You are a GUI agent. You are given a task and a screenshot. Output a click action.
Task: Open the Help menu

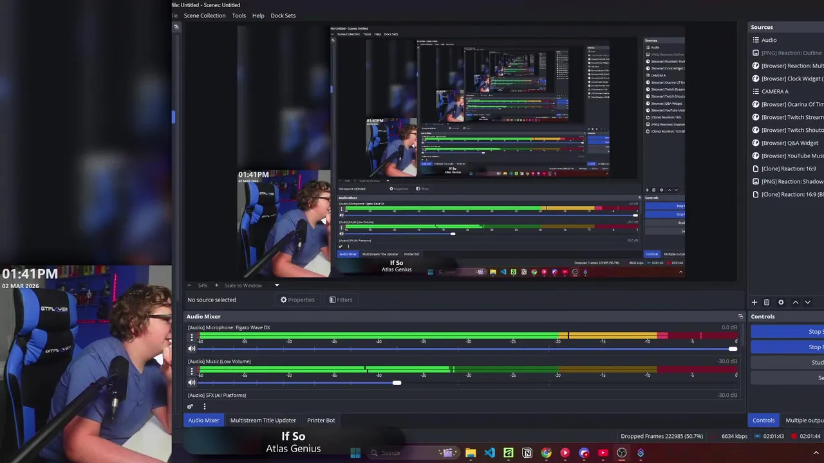coord(258,15)
